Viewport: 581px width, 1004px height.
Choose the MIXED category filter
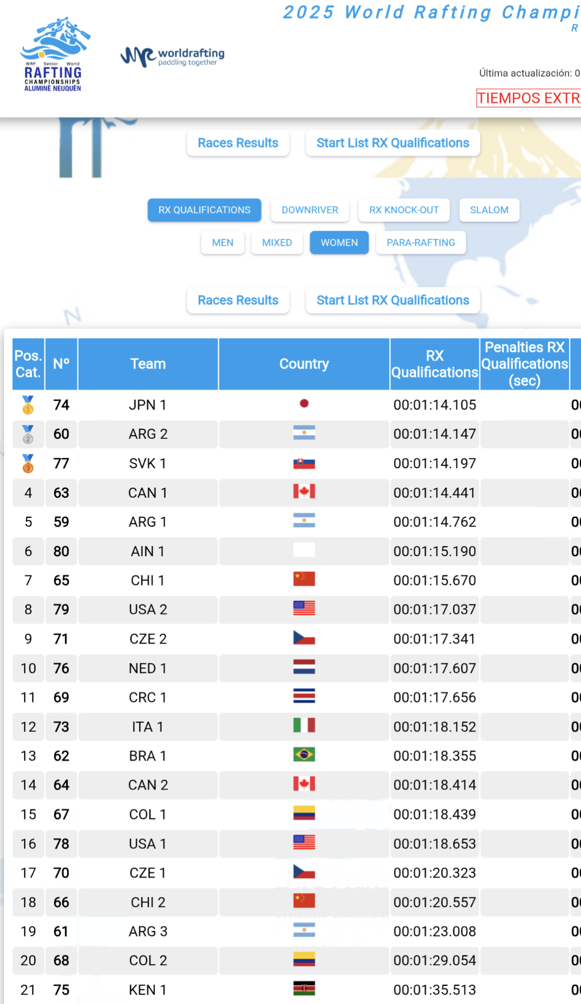[277, 243]
